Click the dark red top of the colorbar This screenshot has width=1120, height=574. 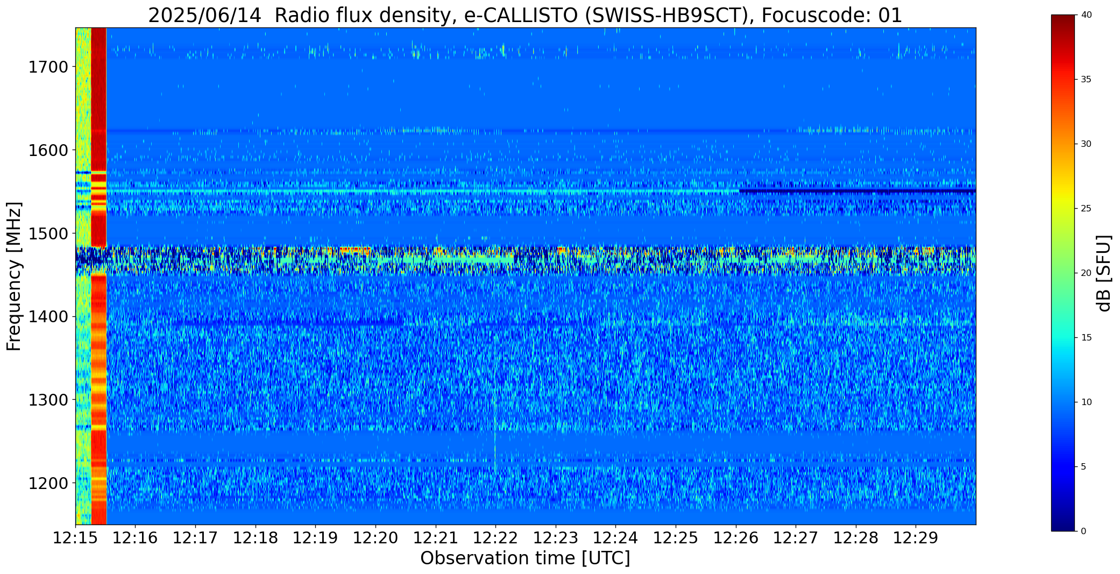coord(1064,22)
